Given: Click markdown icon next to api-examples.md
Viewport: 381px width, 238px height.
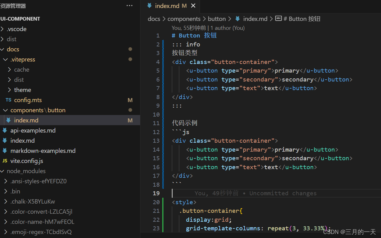Looking at the screenshot, I should pos(5,130).
